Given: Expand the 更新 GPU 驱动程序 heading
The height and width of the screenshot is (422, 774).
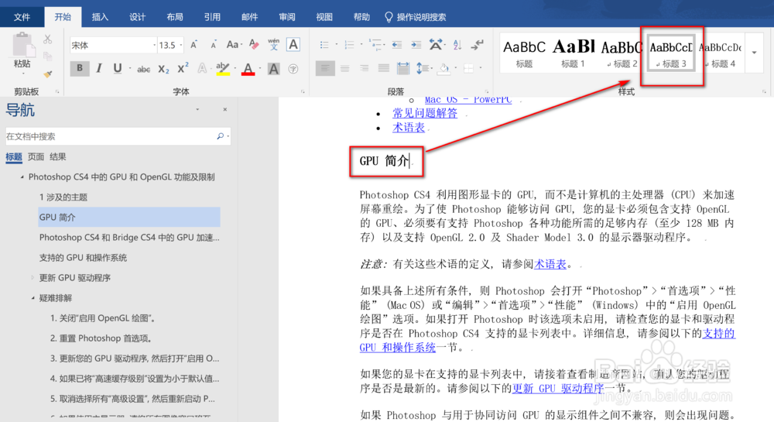Looking at the screenshot, I should click(33, 277).
